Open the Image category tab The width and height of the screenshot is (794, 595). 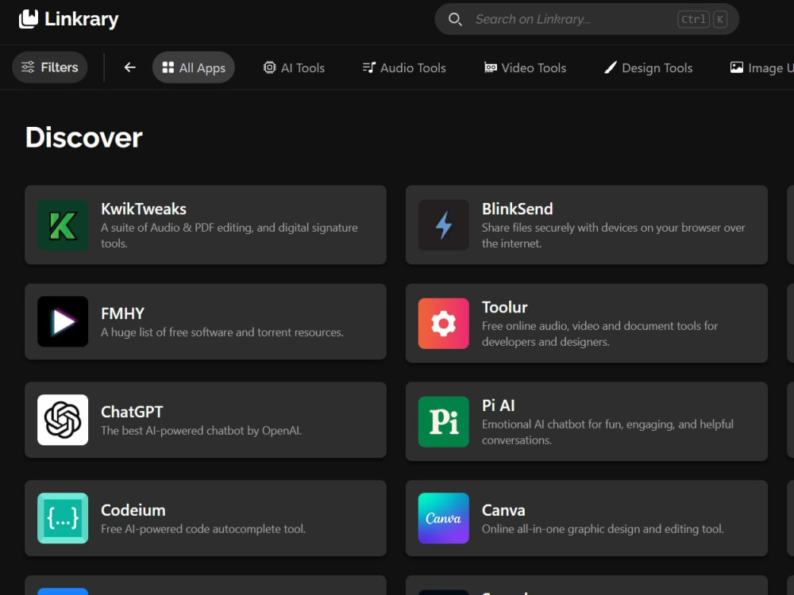[x=761, y=67]
